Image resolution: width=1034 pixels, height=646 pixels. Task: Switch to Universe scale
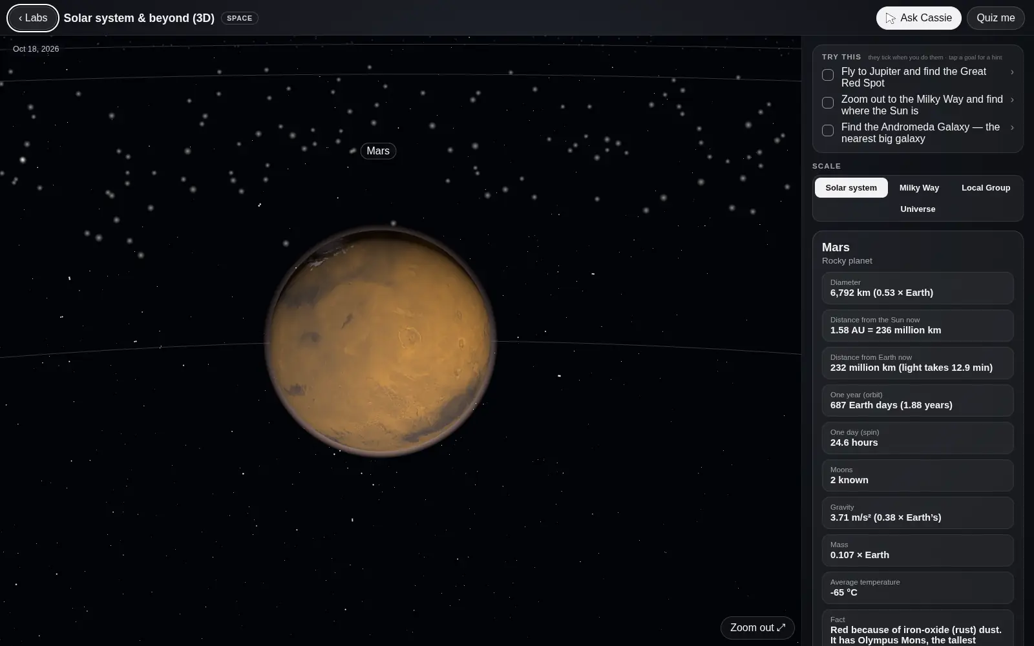[918, 209]
